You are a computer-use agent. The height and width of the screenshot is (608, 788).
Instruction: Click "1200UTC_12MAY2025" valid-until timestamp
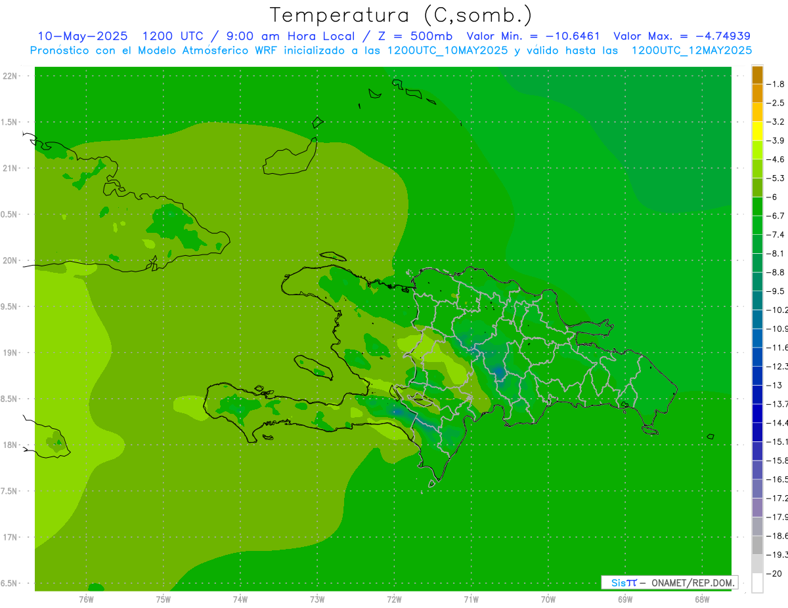point(691,51)
